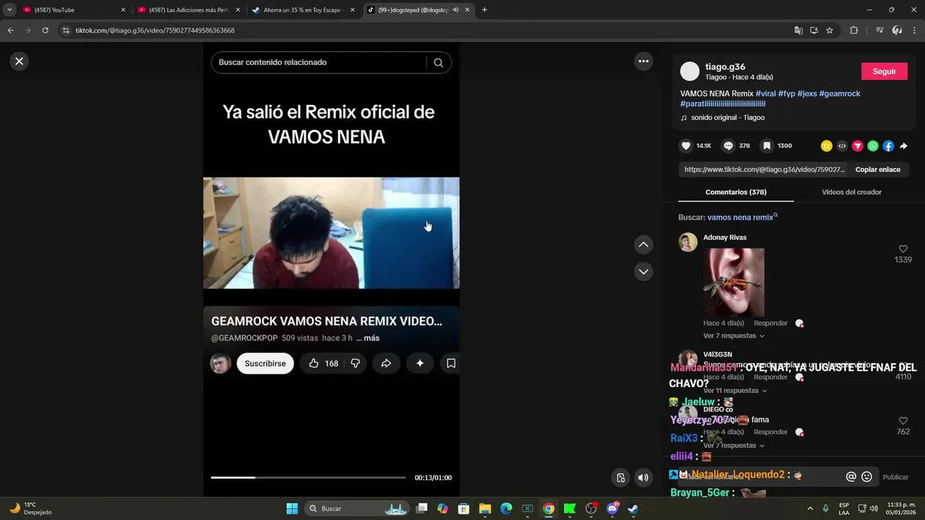The height and width of the screenshot is (520, 925).
Task: Click the taskbar Buscar search box
Action: point(358,508)
